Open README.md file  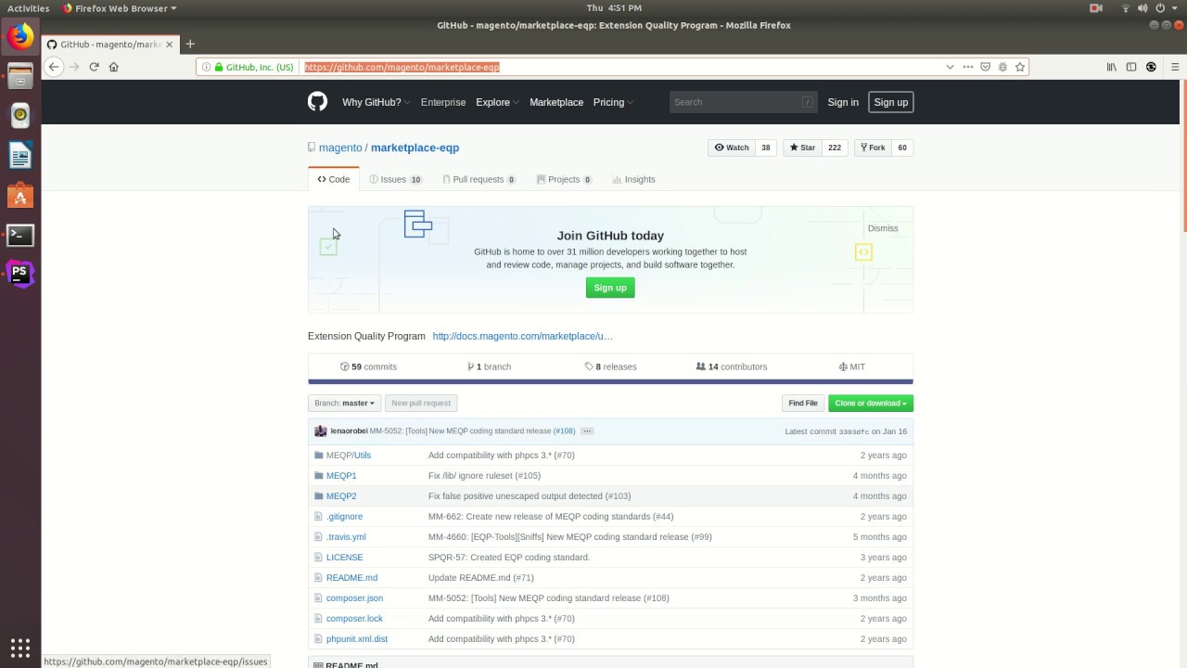351,578
